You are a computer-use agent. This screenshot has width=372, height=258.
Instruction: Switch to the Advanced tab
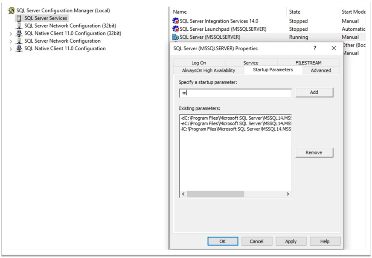[321, 70]
